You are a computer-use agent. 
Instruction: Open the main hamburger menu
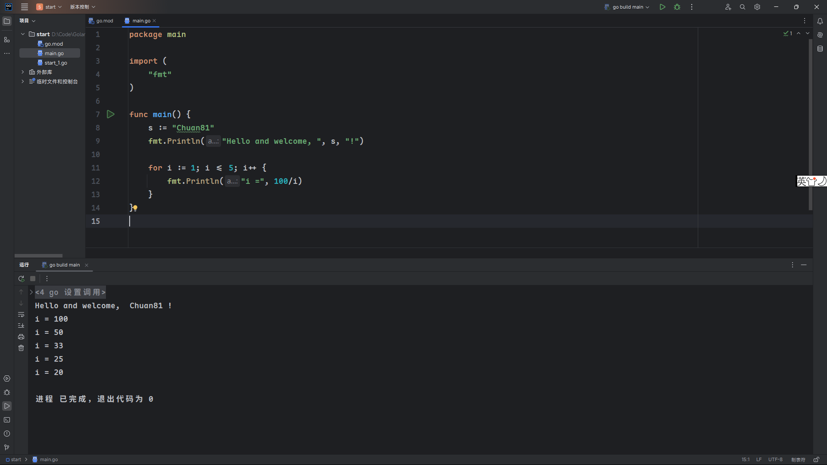[x=25, y=7]
